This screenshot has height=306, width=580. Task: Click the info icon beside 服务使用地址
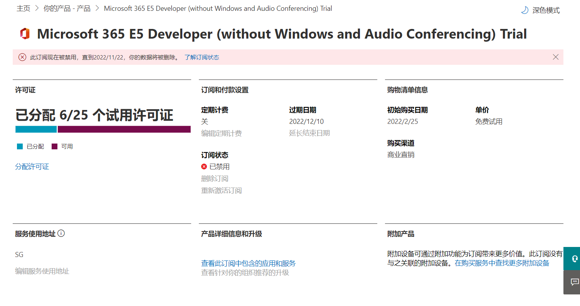[x=61, y=233]
